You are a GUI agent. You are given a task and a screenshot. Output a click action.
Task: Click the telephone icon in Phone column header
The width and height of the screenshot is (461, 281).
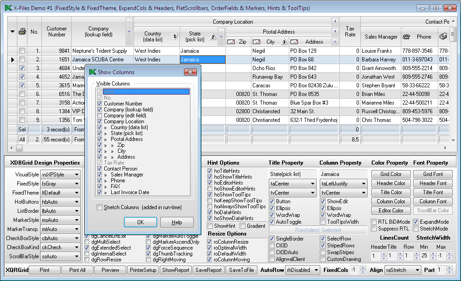tap(407, 37)
